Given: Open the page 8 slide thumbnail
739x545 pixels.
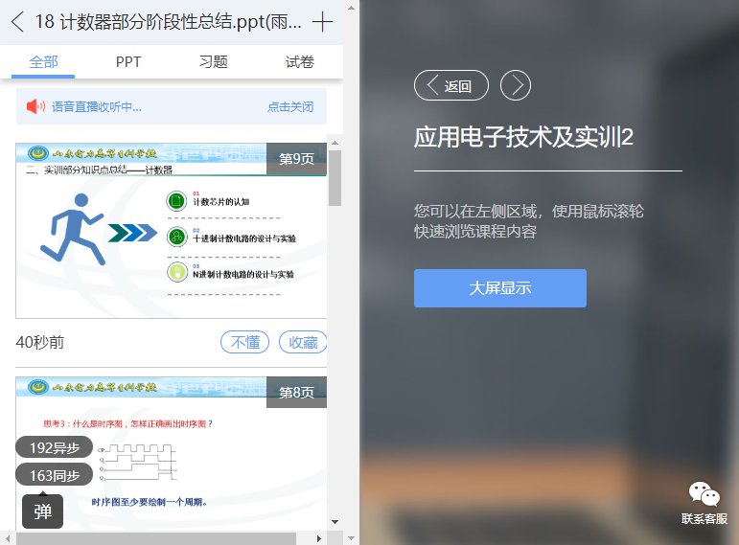Looking at the screenshot, I should (171, 453).
